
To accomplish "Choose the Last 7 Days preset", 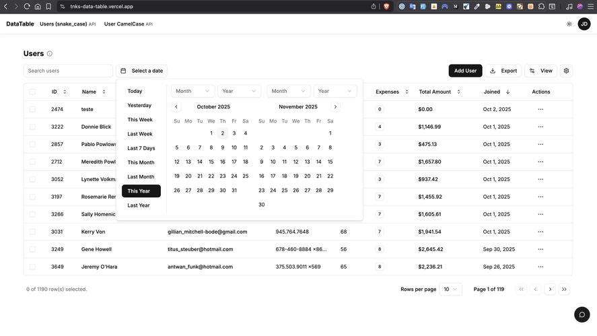I will point(141,148).
